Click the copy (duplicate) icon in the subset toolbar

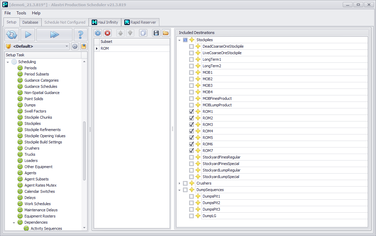(143, 33)
